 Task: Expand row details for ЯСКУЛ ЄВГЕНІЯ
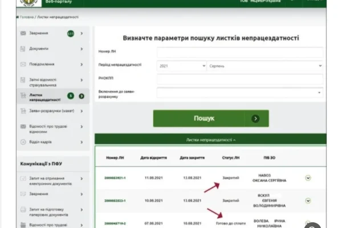click(x=308, y=201)
